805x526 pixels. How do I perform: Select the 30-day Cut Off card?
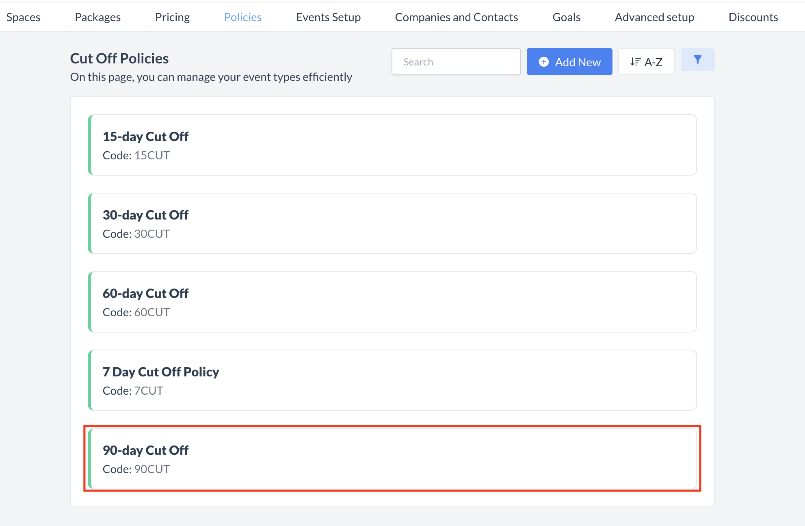[392, 224]
